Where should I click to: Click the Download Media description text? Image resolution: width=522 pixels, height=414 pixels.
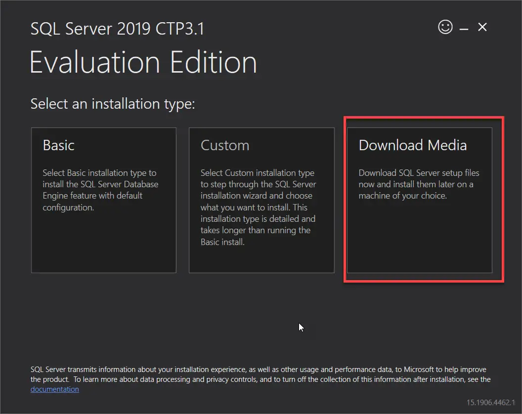point(419,184)
